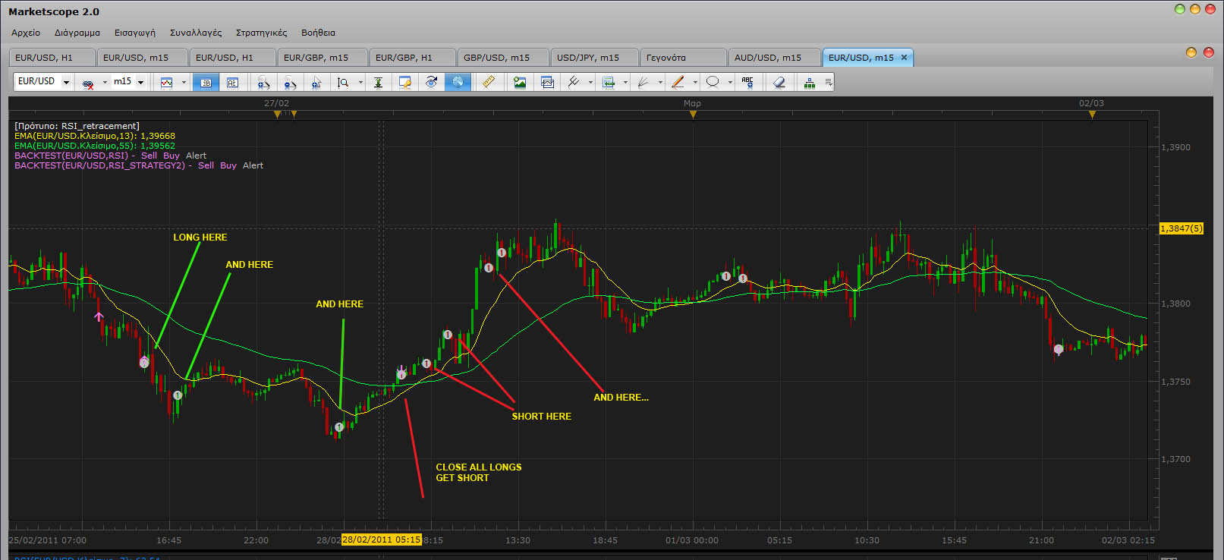Click the fit vertical scale icon
The width and height of the screenshot is (1224, 560).
[x=378, y=82]
